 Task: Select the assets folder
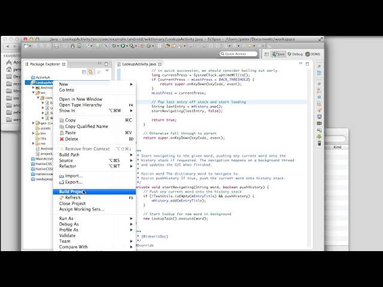43,128
